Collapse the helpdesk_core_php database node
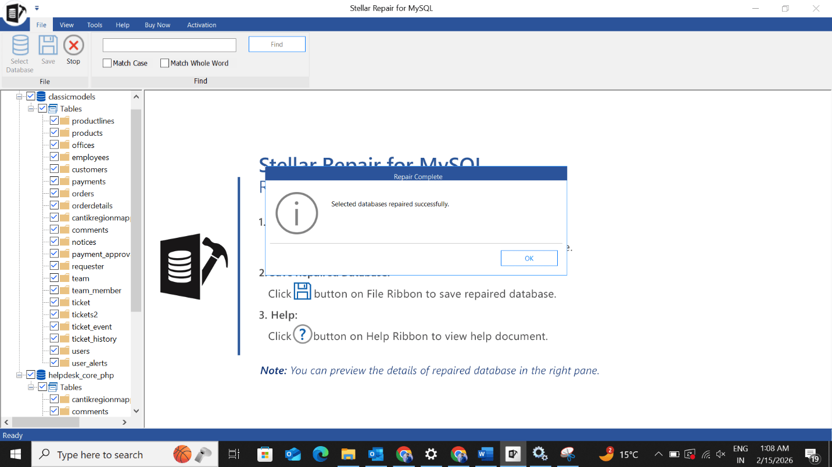 pos(20,375)
